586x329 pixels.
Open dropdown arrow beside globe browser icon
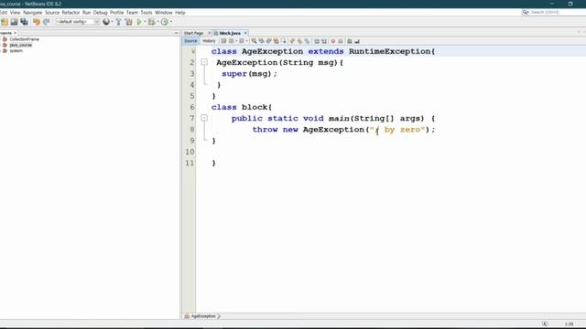point(112,22)
